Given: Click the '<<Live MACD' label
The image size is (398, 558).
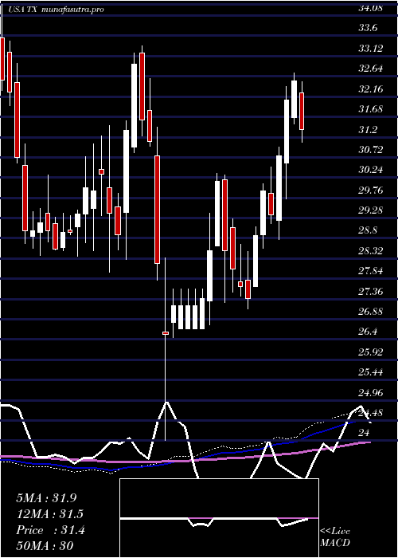Looking at the screenshot, I should click(x=335, y=537).
